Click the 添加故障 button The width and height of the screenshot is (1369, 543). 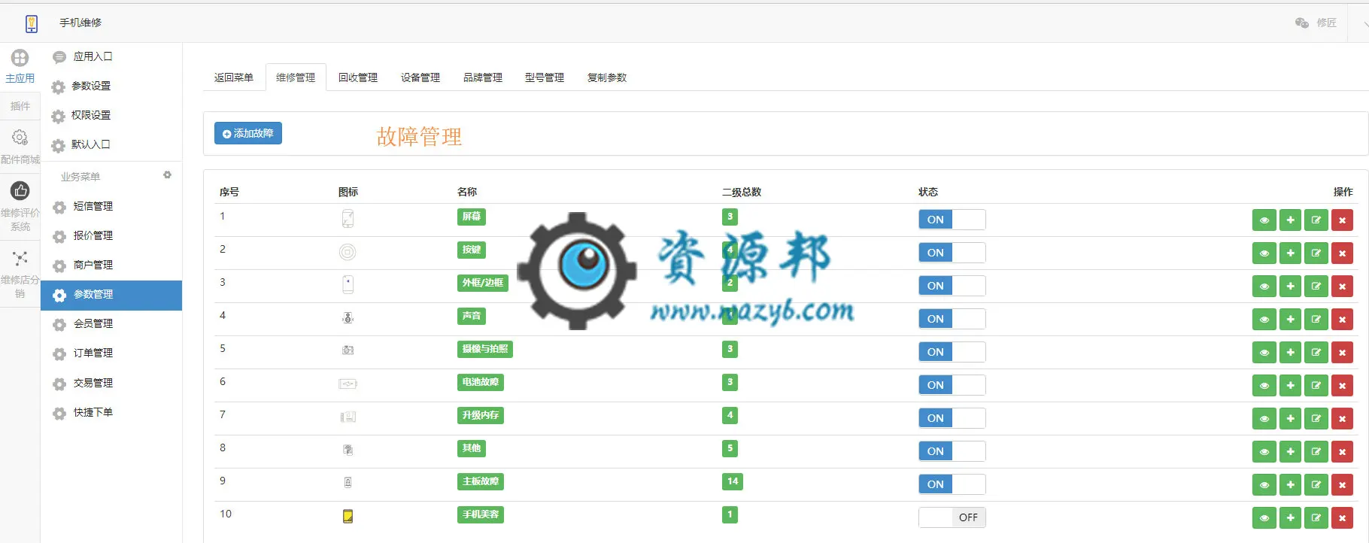[x=248, y=133]
